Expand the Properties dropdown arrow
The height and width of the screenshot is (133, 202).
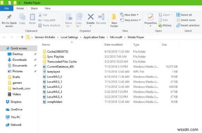(150, 26)
